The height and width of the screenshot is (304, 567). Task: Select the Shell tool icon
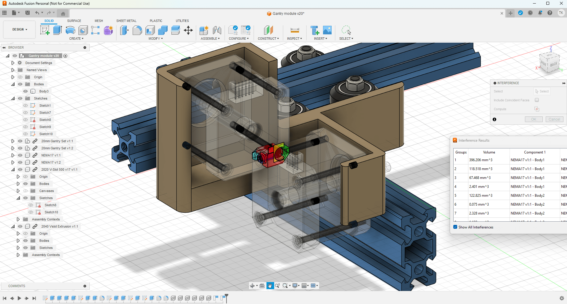[x=150, y=30]
